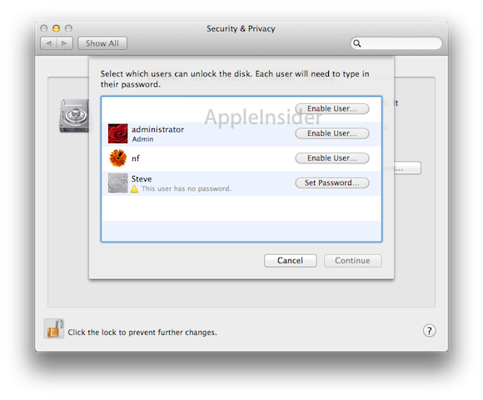Open help with the question mark button
Screen dimensions: 483x400
(429, 331)
